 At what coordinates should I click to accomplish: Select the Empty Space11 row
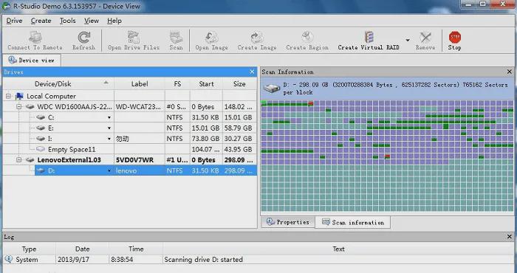pyautogui.click(x=145, y=149)
